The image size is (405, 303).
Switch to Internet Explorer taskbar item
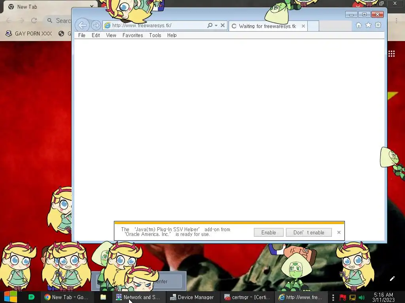[x=301, y=297]
